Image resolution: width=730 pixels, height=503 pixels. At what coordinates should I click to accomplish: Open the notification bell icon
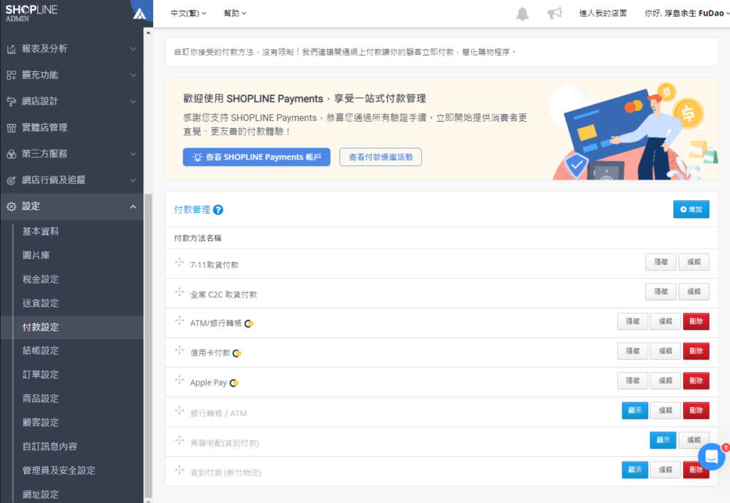pyautogui.click(x=522, y=13)
